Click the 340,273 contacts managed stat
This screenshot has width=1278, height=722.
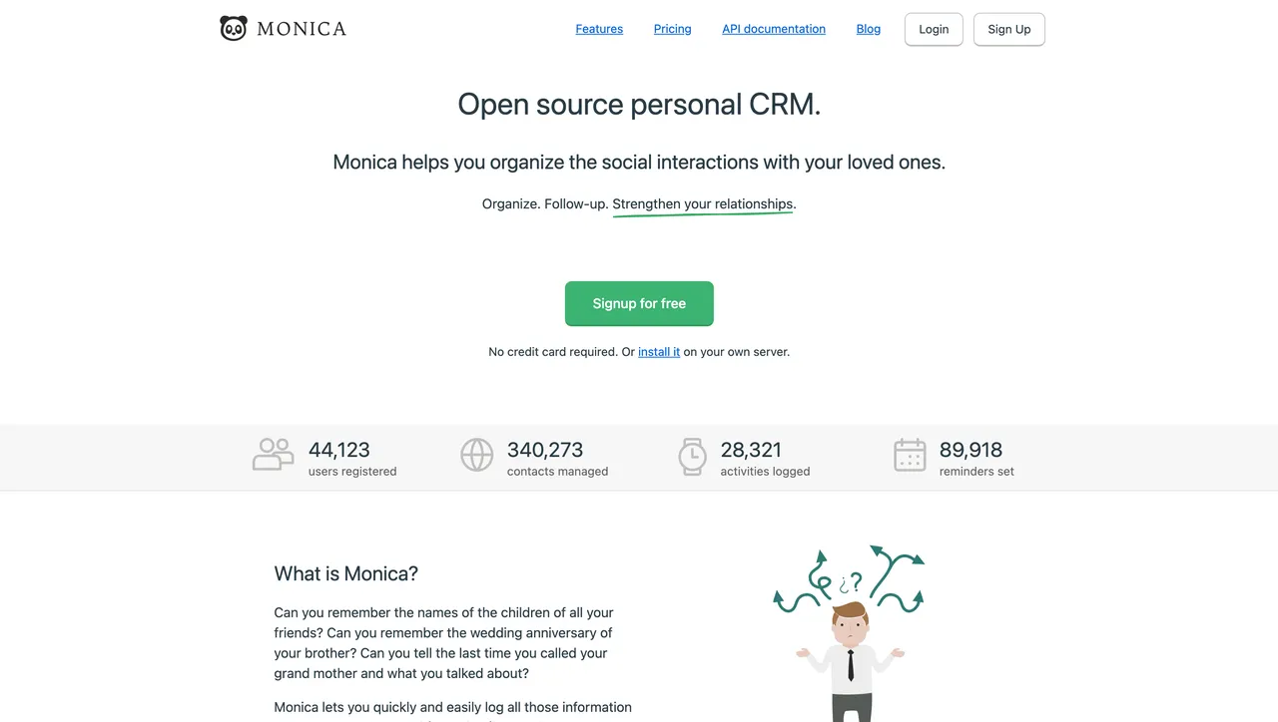(x=557, y=459)
